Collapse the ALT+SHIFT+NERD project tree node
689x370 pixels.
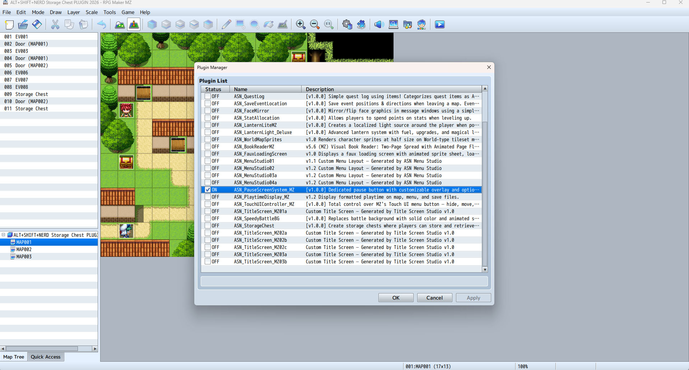(3, 235)
